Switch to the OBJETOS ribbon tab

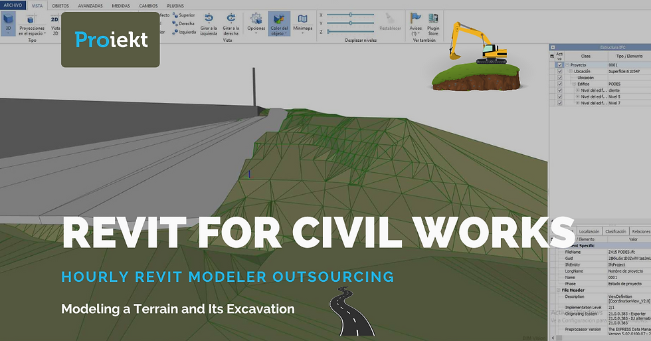(60, 6)
